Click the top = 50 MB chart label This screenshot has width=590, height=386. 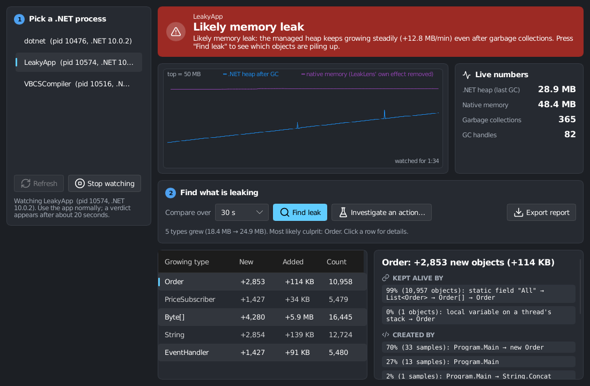click(x=183, y=74)
